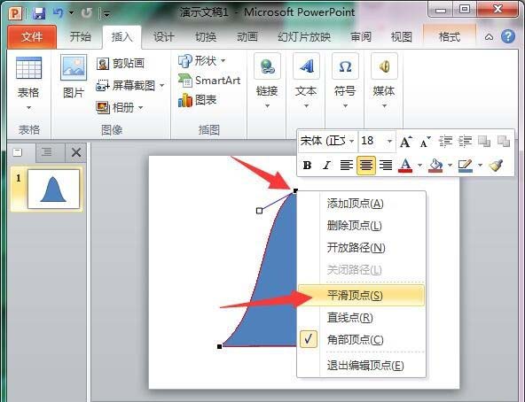Choose 添加顶点(A) from context menu
The image size is (525, 402).
coord(362,204)
